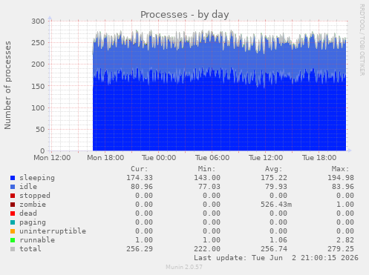
Task: Click zombie average value 526.43m
Action: coord(276,205)
